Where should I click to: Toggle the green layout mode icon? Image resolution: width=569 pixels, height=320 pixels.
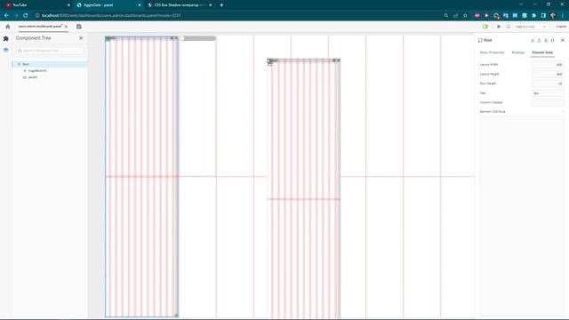point(485,27)
